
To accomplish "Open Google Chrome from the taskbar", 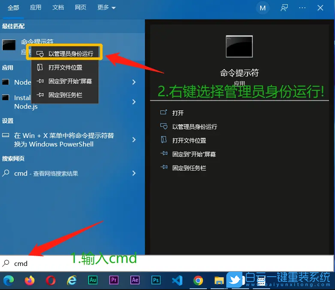I will click(x=198, y=281).
